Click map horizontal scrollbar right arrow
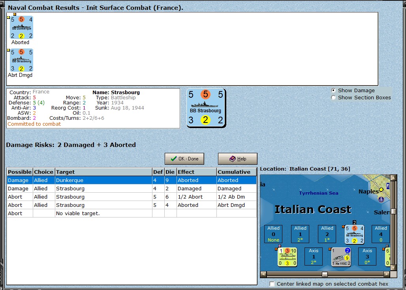This screenshot has height=290, width=406. click(x=387, y=274)
